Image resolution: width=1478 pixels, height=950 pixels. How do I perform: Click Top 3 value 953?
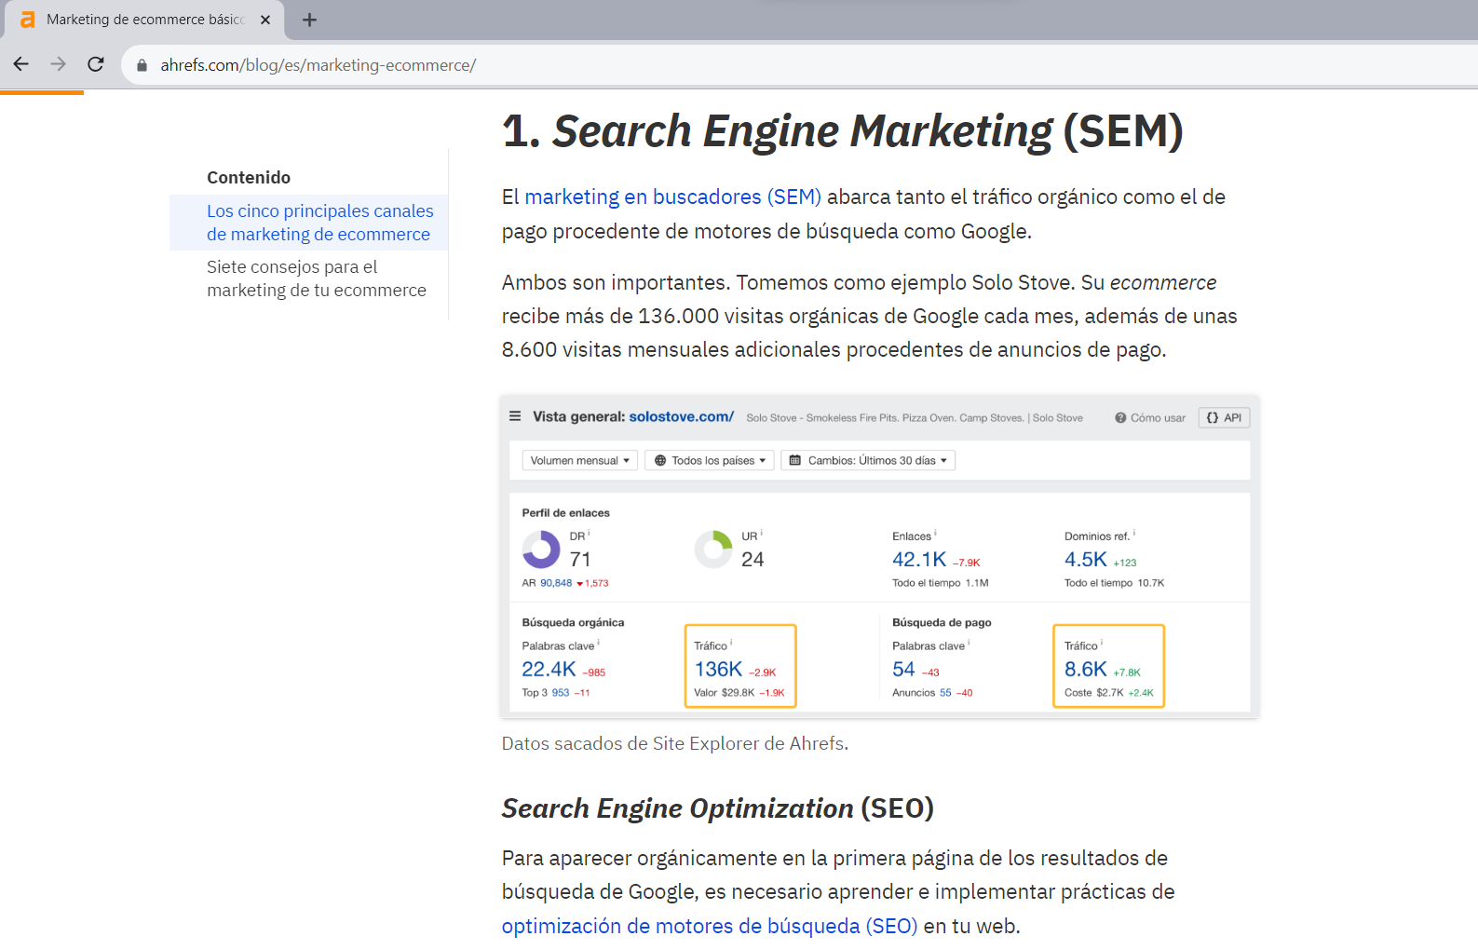click(x=561, y=693)
